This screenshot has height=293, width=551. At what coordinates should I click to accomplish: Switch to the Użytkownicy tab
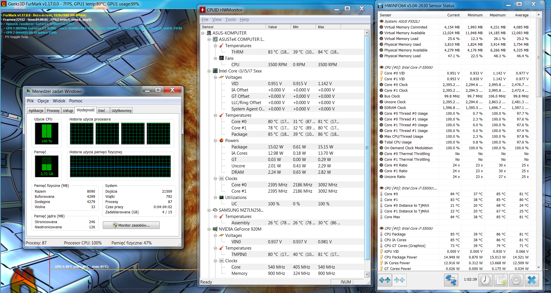coord(122,110)
